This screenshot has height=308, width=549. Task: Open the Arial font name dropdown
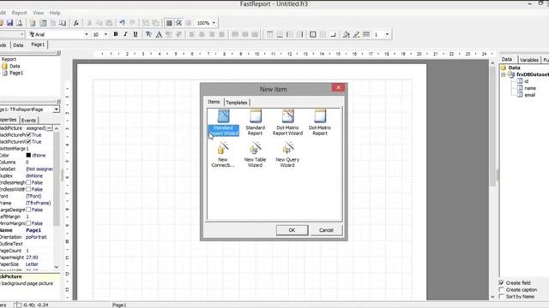pyautogui.click(x=87, y=34)
